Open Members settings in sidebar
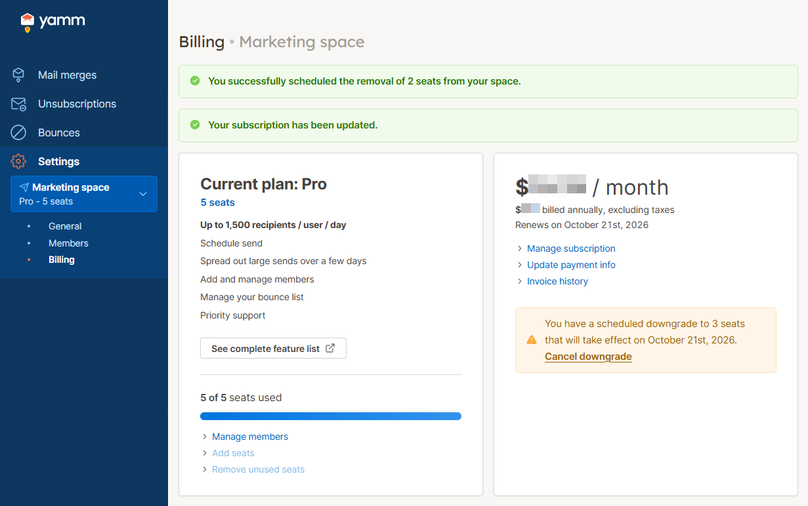 click(68, 243)
